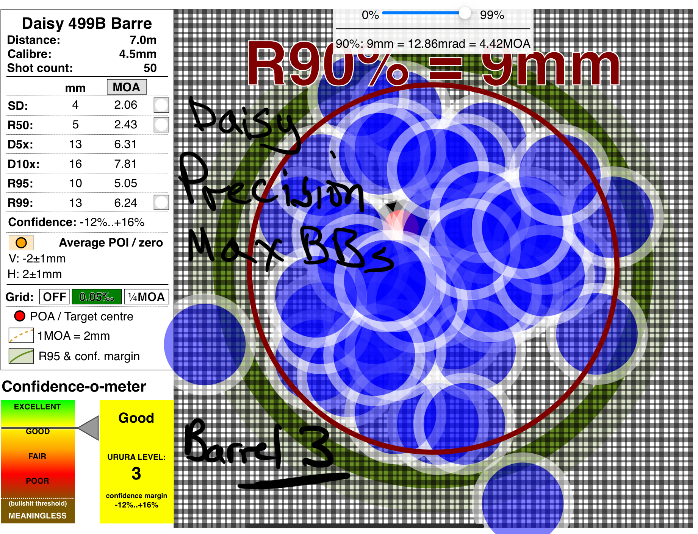Toggle the SD row checkbox
Image resolution: width=698 pixels, height=534 pixels.
pos(161,105)
